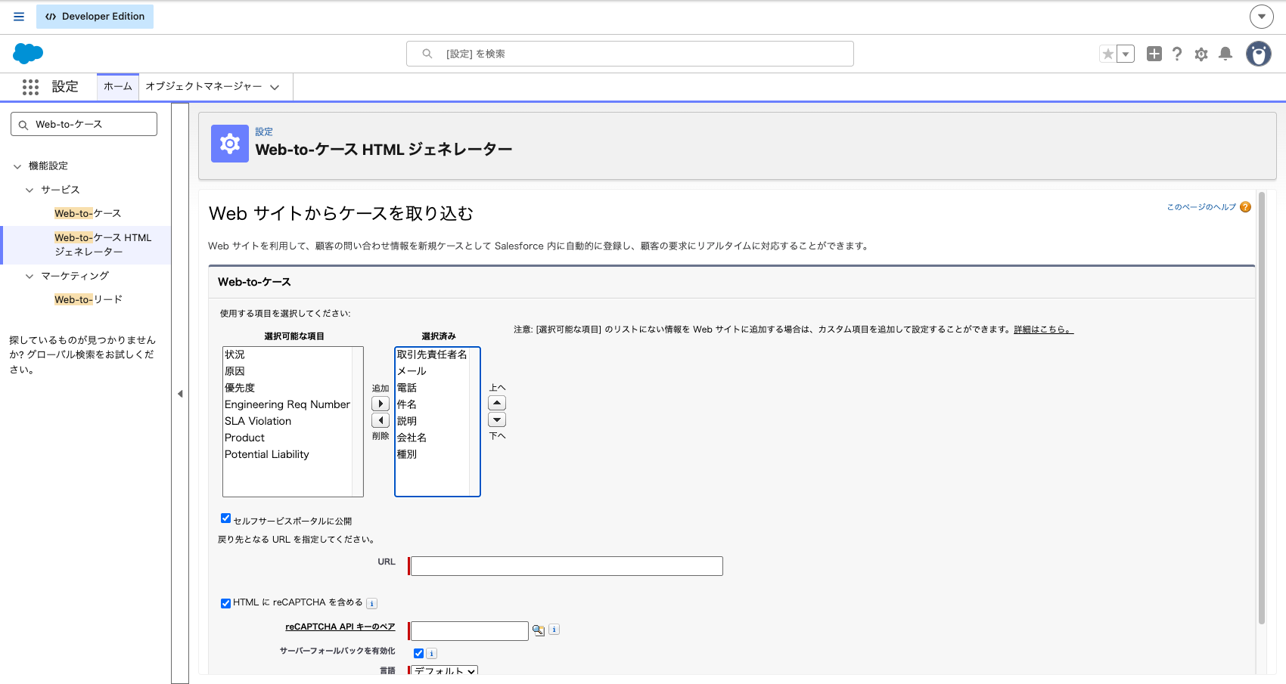The image size is (1286, 684).
Task: Click the page vertical scrollbar
Action: point(1261,408)
